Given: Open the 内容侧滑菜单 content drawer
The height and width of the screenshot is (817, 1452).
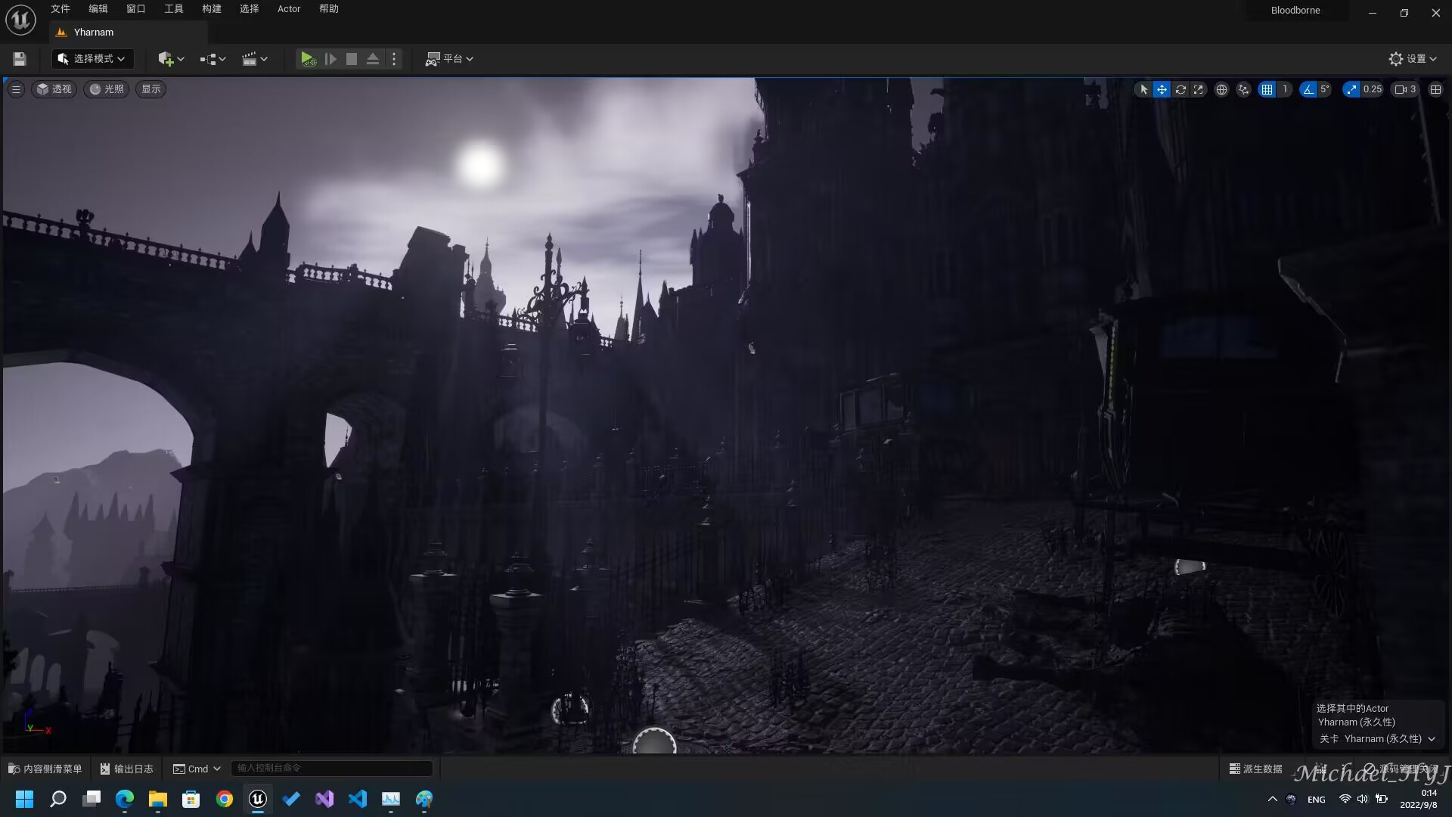Looking at the screenshot, I should (45, 769).
